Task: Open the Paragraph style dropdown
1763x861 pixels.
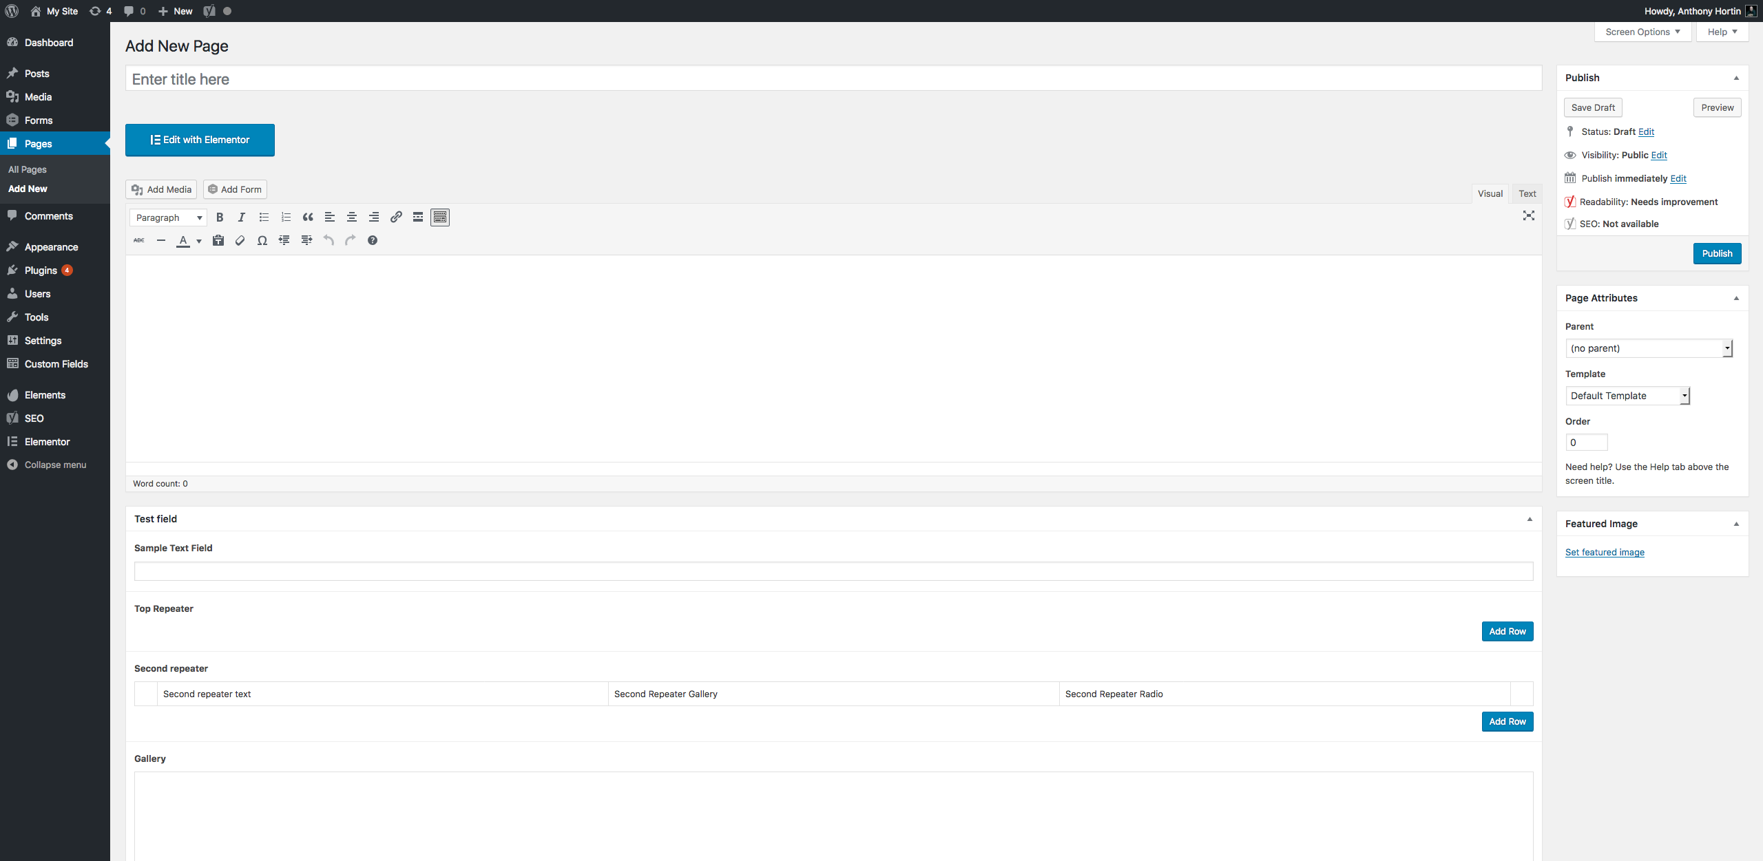Action: 168,217
